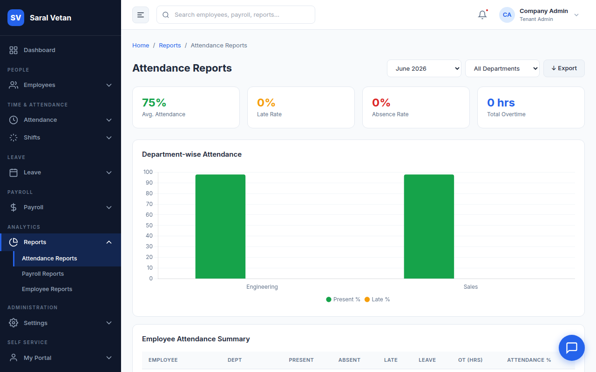Expand the Settings submenu chevron
Image resolution: width=596 pixels, height=372 pixels.
(109, 323)
